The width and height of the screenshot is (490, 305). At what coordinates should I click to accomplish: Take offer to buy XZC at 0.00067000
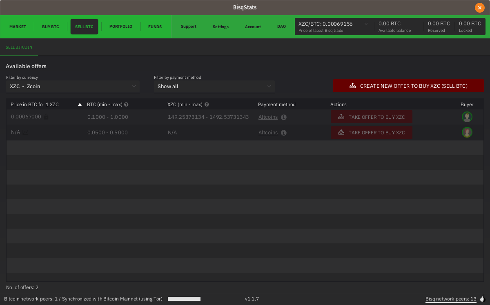click(371, 117)
